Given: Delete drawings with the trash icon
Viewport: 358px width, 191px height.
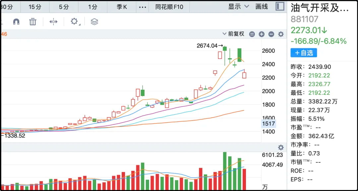Looking at the screenshot, I should point(33,22).
